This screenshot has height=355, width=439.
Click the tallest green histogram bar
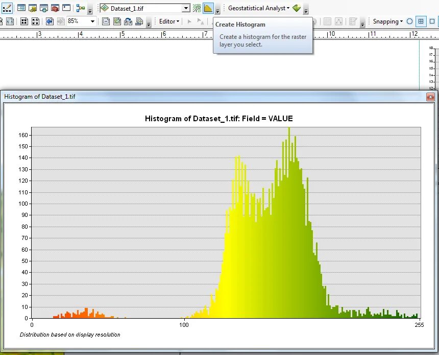pos(289,223)
